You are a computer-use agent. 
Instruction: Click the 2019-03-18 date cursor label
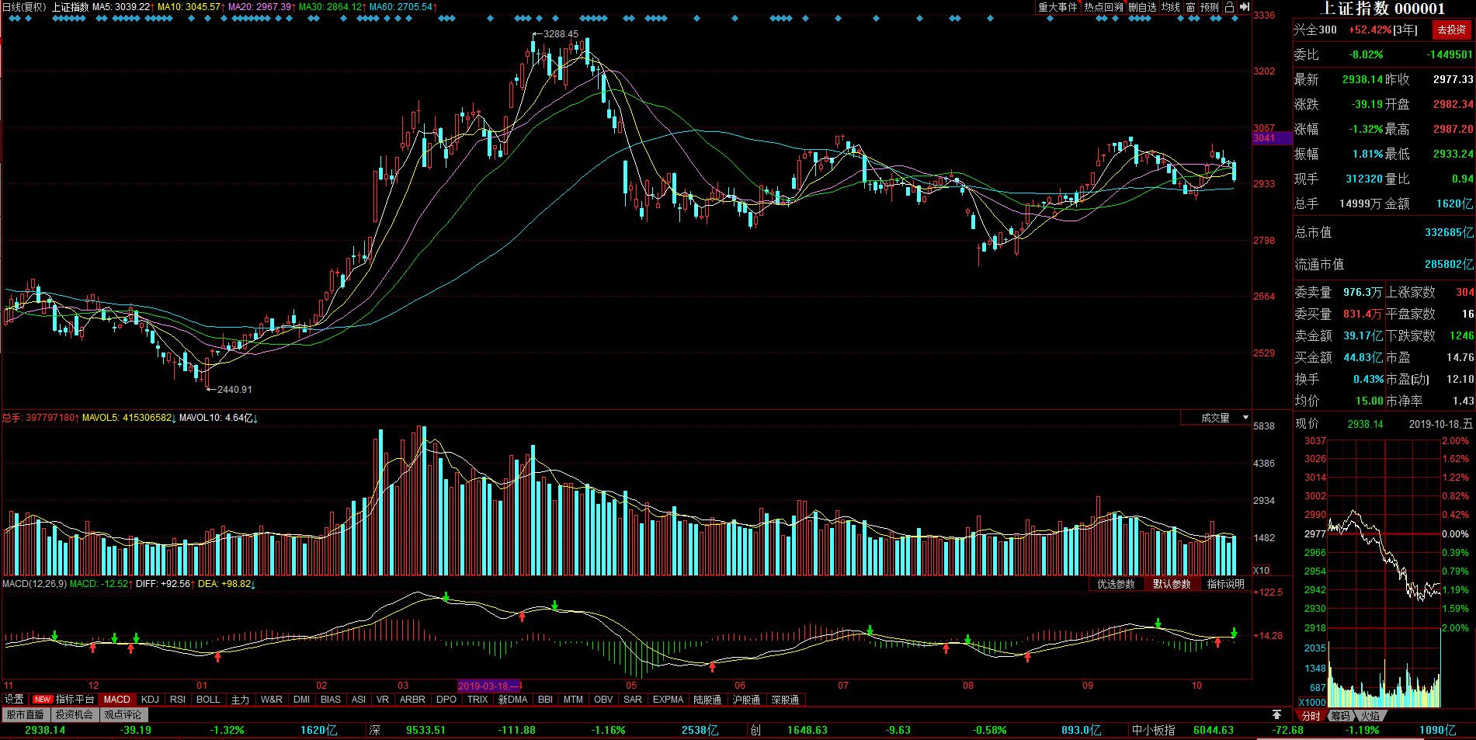(x=489, y=686)
